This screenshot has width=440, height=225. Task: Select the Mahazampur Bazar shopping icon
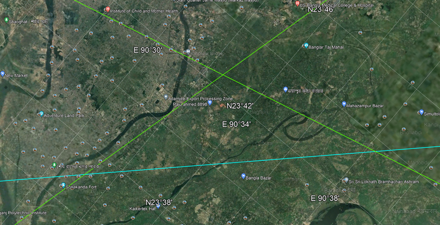tap(344, 104)
